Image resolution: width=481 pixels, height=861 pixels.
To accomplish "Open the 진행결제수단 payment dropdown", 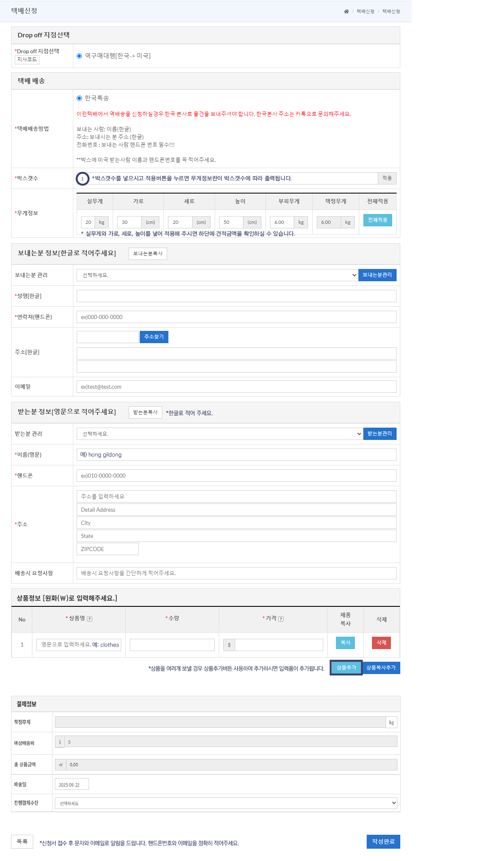I will (x=226, y=803).
